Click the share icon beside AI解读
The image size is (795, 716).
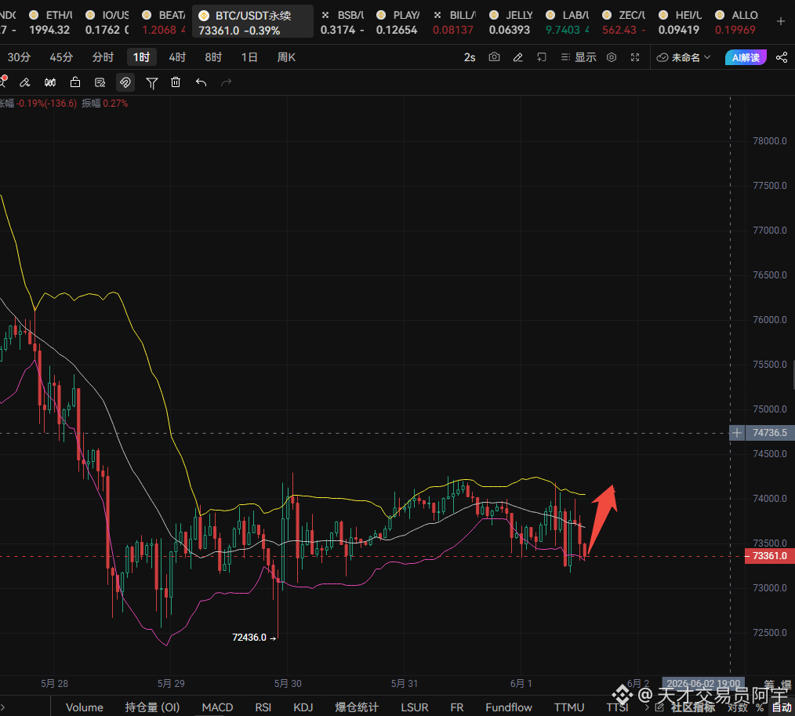pyautogui.click(x=782, y=57)
